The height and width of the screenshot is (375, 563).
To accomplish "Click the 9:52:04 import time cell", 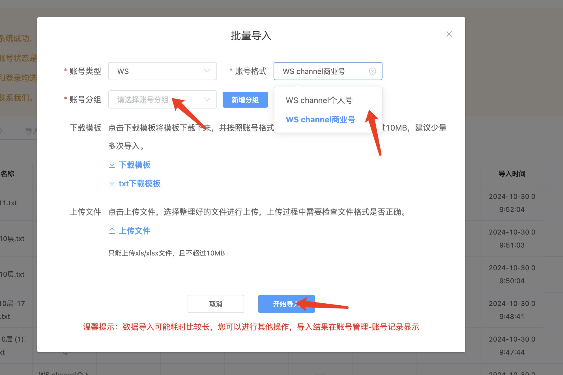I will pyautogui.click(x=512, y=209).
